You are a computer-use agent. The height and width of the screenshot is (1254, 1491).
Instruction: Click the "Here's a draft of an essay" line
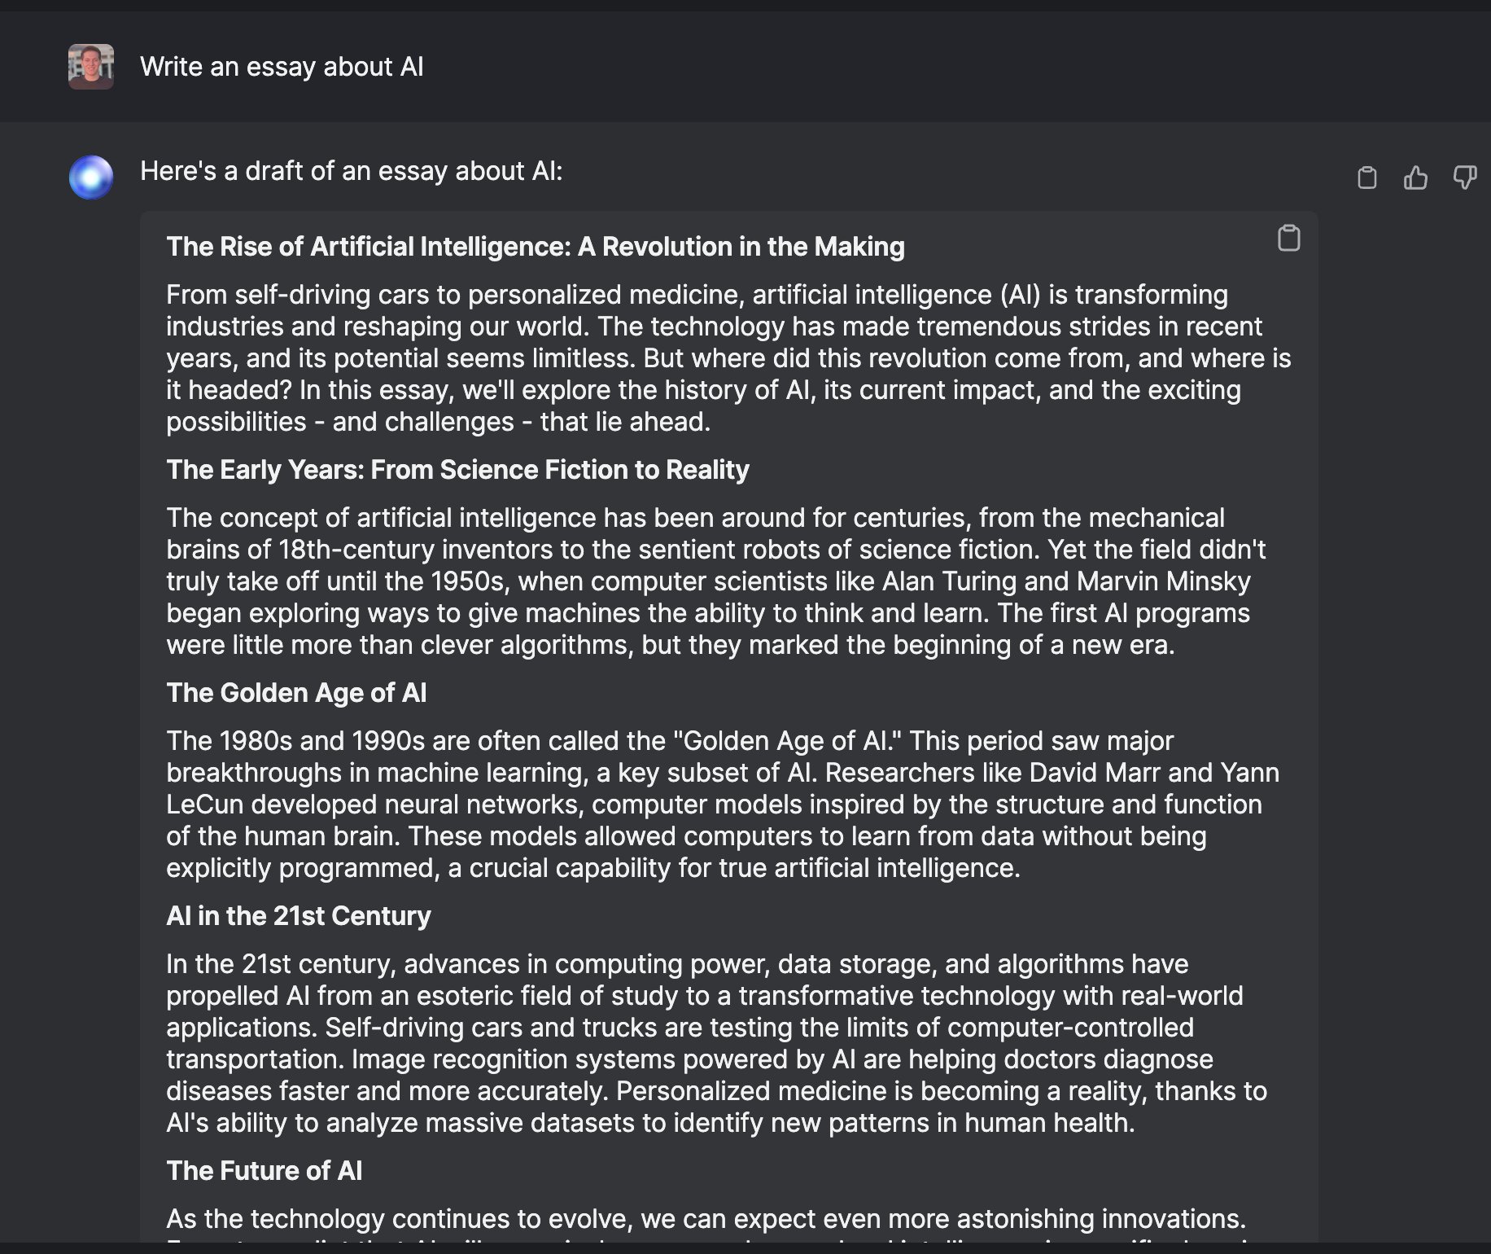pos(352,171)
